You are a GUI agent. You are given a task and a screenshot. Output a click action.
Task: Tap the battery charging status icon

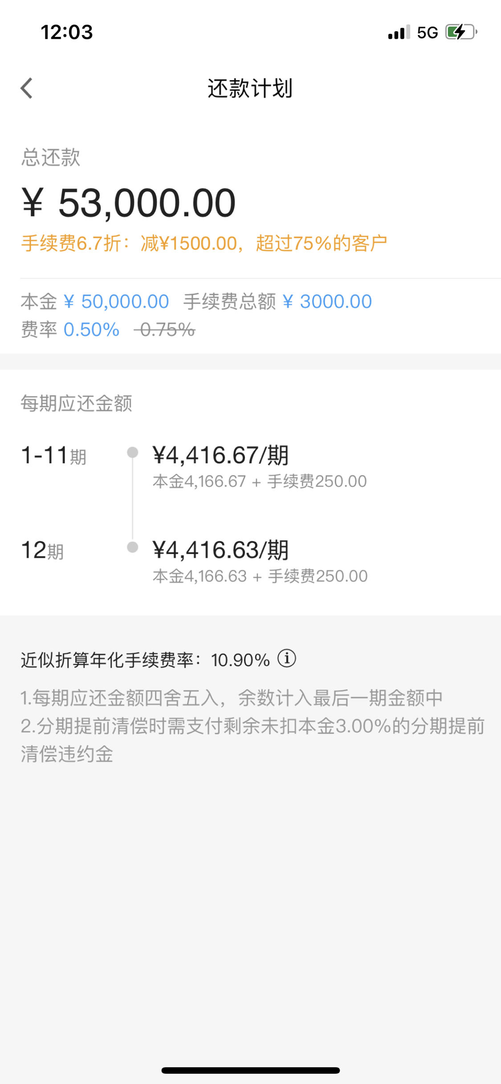tap(462, 32)
